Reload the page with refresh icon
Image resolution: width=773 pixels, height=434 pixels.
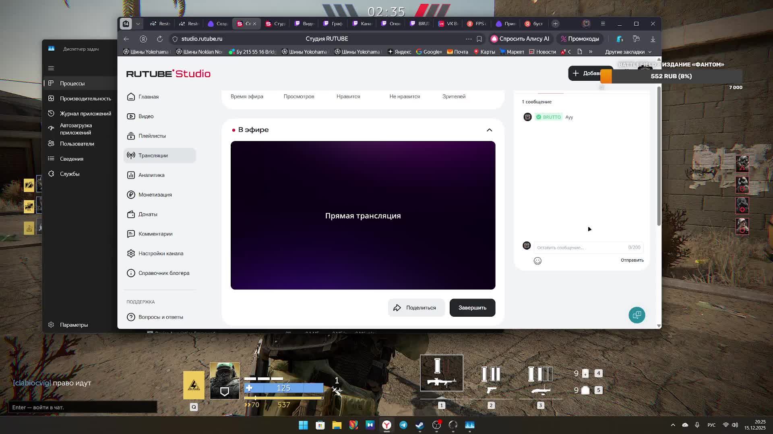click(160, 39)
